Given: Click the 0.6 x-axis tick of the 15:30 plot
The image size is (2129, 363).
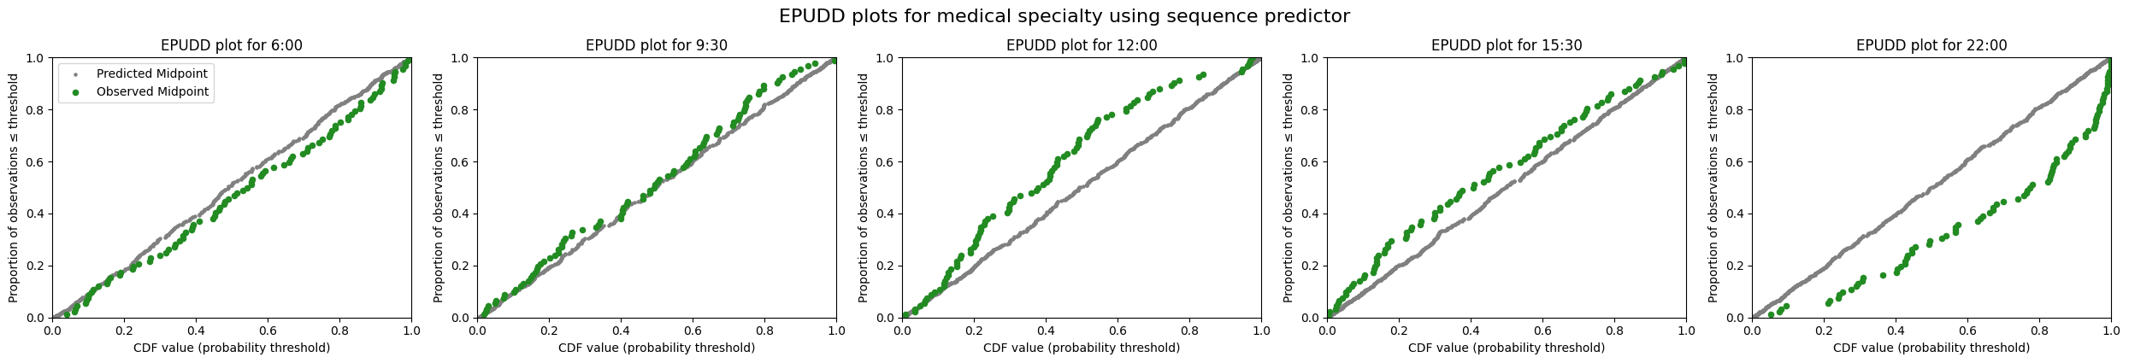Looking at the screenshot, I should 1542,330.
